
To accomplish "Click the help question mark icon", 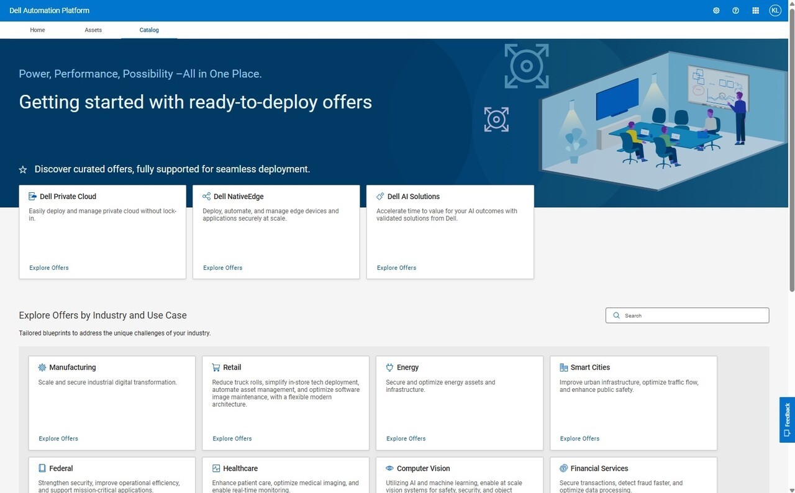I will point(735,11).
